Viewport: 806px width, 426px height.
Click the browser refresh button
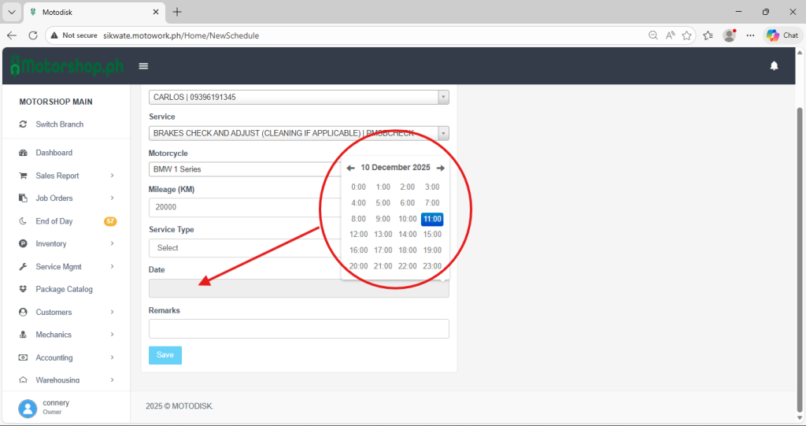(x=33, y=35)
